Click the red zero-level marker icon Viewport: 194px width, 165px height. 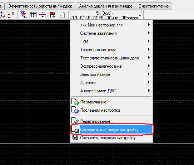pos(11,15)
